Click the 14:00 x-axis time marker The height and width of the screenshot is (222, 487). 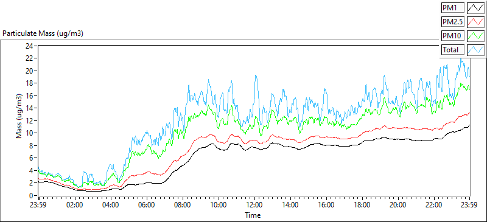pos(291,205)
